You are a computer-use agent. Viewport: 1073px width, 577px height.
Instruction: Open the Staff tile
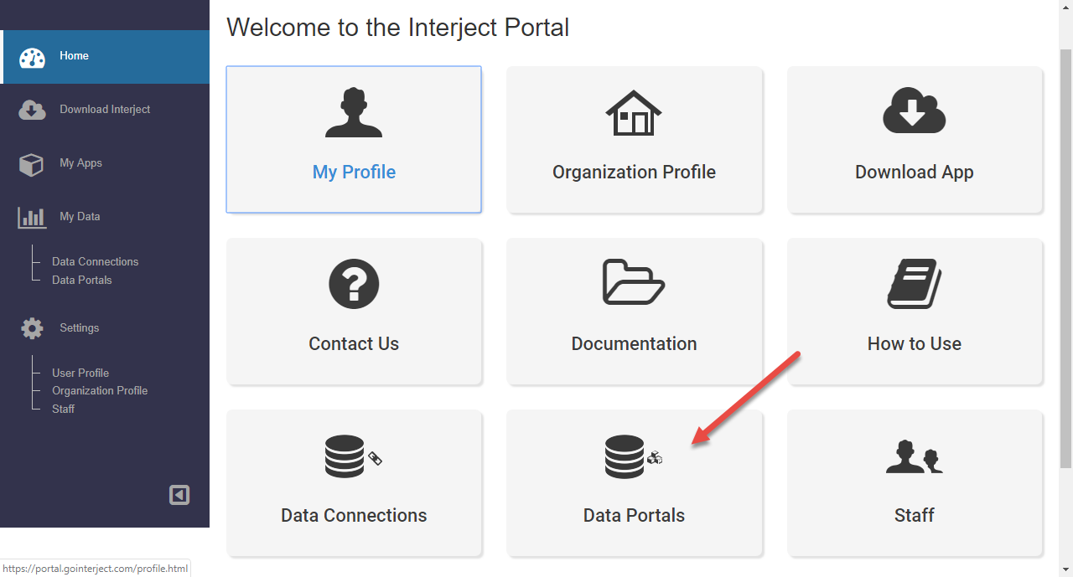(915, 483)
